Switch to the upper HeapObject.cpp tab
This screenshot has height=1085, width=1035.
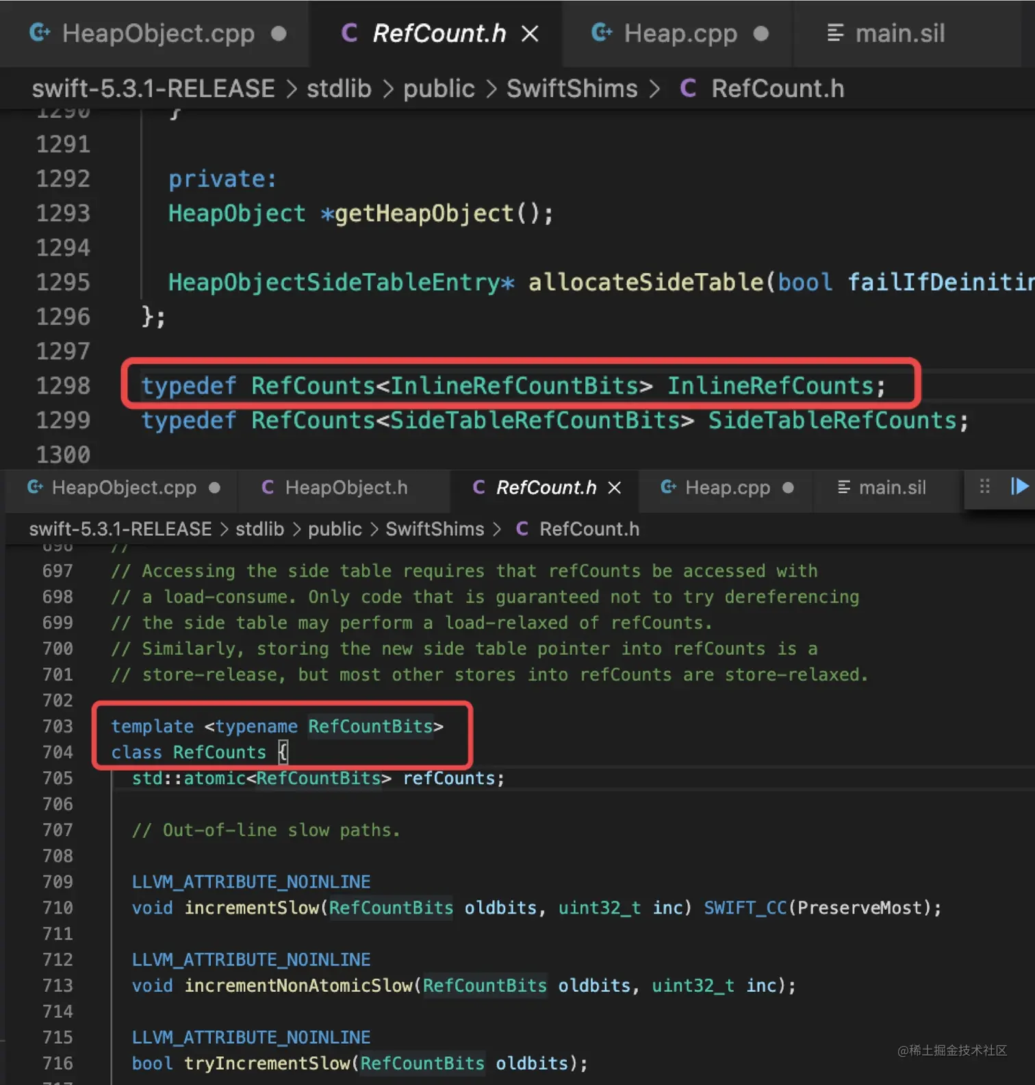click(x=155, y=33)
